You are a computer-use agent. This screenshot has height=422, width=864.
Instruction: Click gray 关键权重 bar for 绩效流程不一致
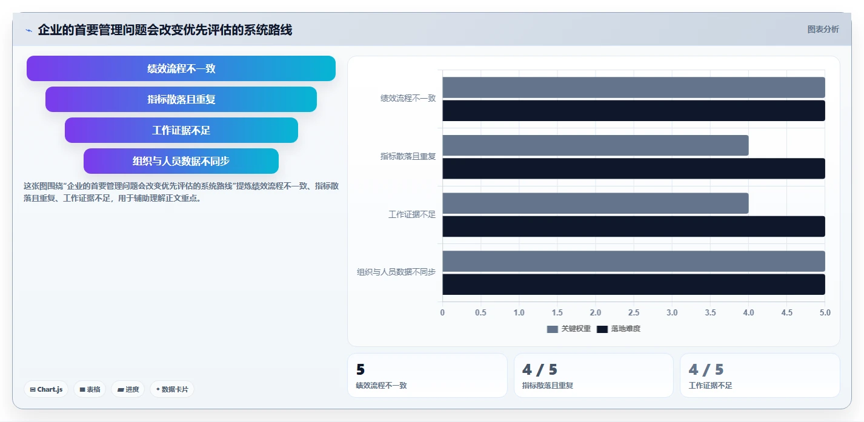634,87
